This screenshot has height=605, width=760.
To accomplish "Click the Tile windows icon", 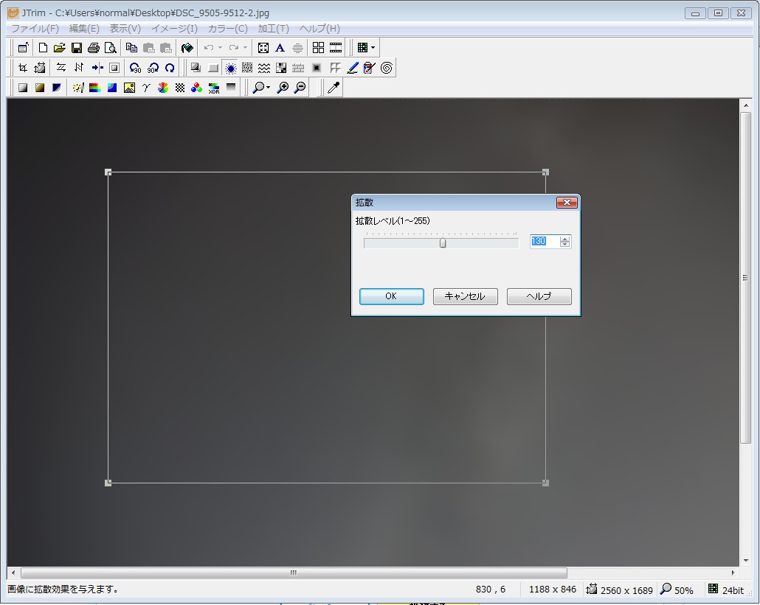I will [319, 48].
